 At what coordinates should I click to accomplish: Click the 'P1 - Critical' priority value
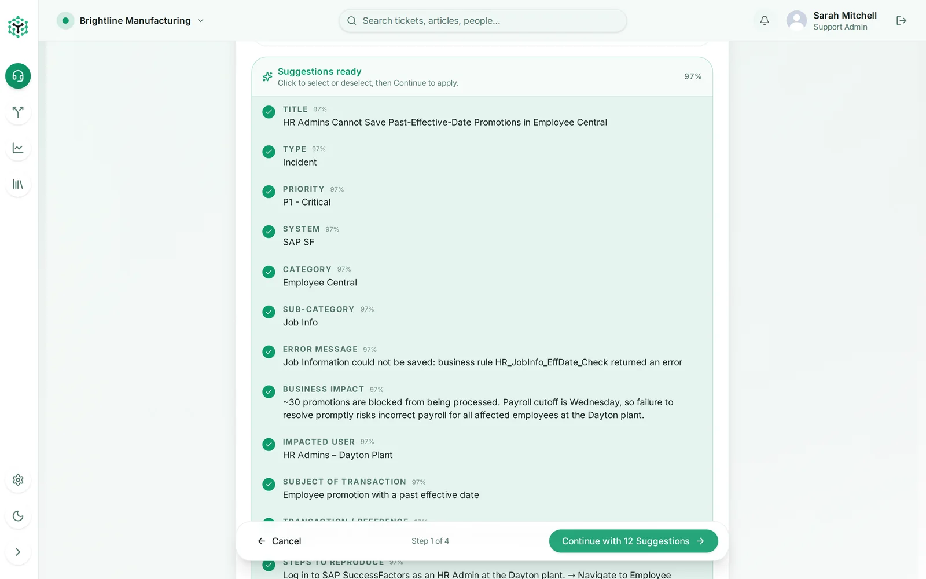pyautogui.click(x=307, y=202)
